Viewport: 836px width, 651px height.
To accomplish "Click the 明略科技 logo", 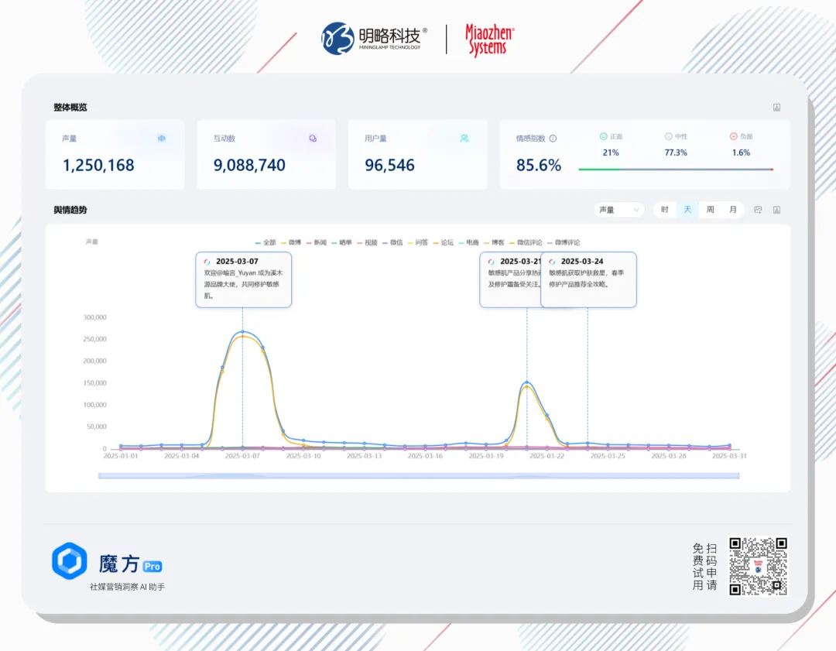I will (x=375, y=39).
